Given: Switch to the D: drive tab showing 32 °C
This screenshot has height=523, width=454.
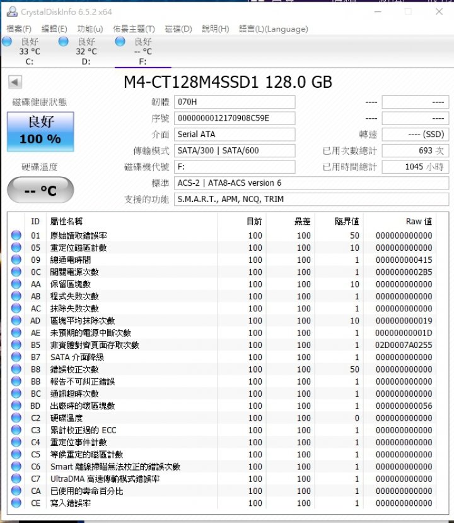Looking at the screenshot, I should coord(86,52).
